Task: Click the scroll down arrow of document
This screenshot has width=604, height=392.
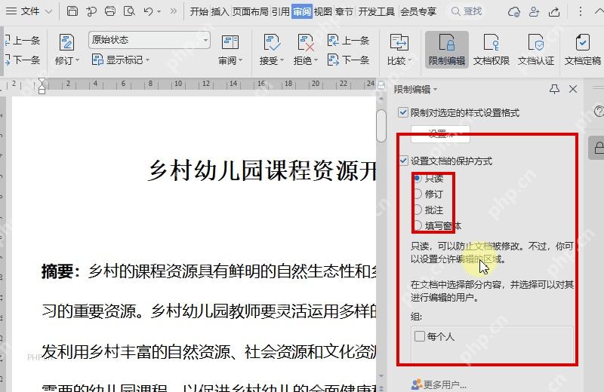Action: tap(381, 376)
